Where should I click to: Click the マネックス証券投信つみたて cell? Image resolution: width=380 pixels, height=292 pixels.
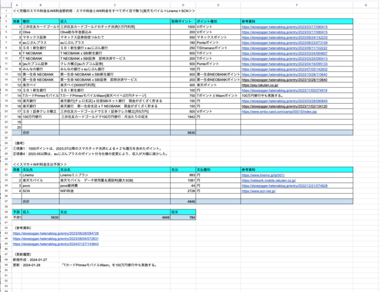click(115, 38)
